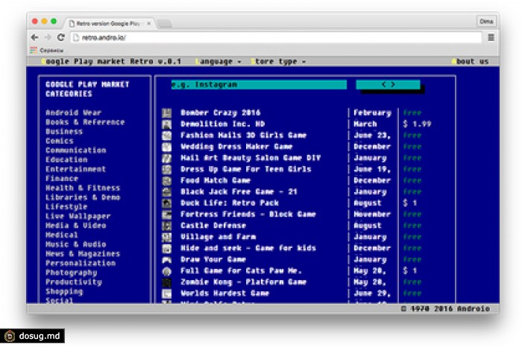
Task: Open the Communication category
Action: (x=75, y=150)
